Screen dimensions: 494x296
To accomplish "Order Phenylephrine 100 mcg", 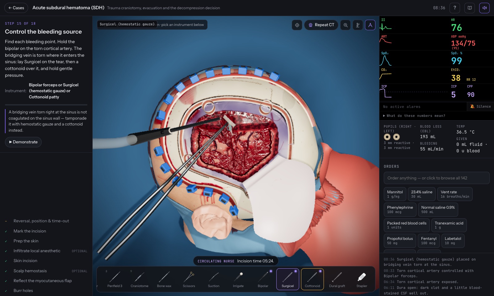I will coord(400,210).
